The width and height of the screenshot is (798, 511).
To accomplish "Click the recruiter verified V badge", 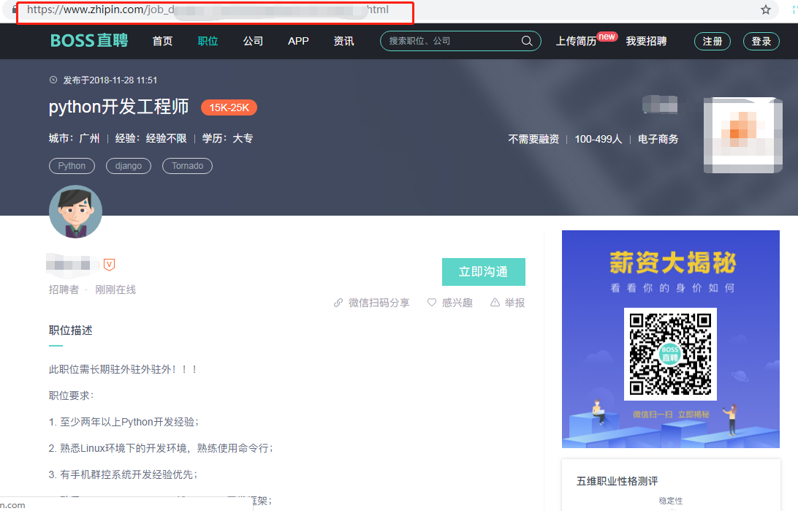I will coord(110,264).
